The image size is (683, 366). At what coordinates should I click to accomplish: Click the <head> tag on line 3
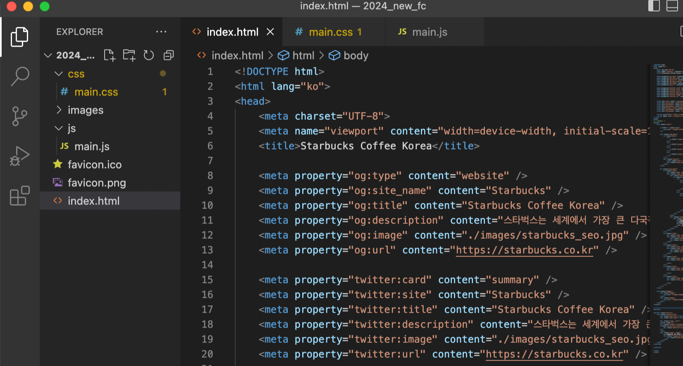coord(253,101)
